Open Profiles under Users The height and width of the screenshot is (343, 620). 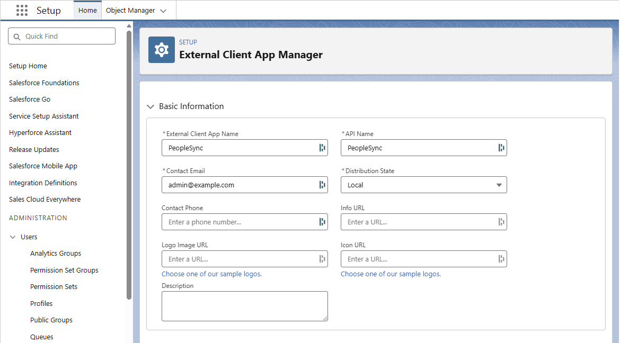41,303
